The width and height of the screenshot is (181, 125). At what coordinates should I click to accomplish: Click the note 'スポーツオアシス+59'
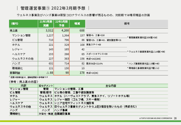97,54
